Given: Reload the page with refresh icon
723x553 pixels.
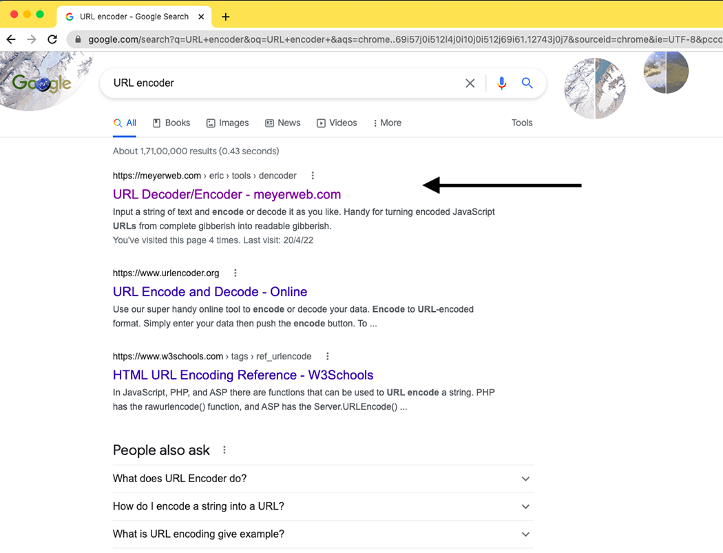Looking at the screenshot, I should (52, 39).
